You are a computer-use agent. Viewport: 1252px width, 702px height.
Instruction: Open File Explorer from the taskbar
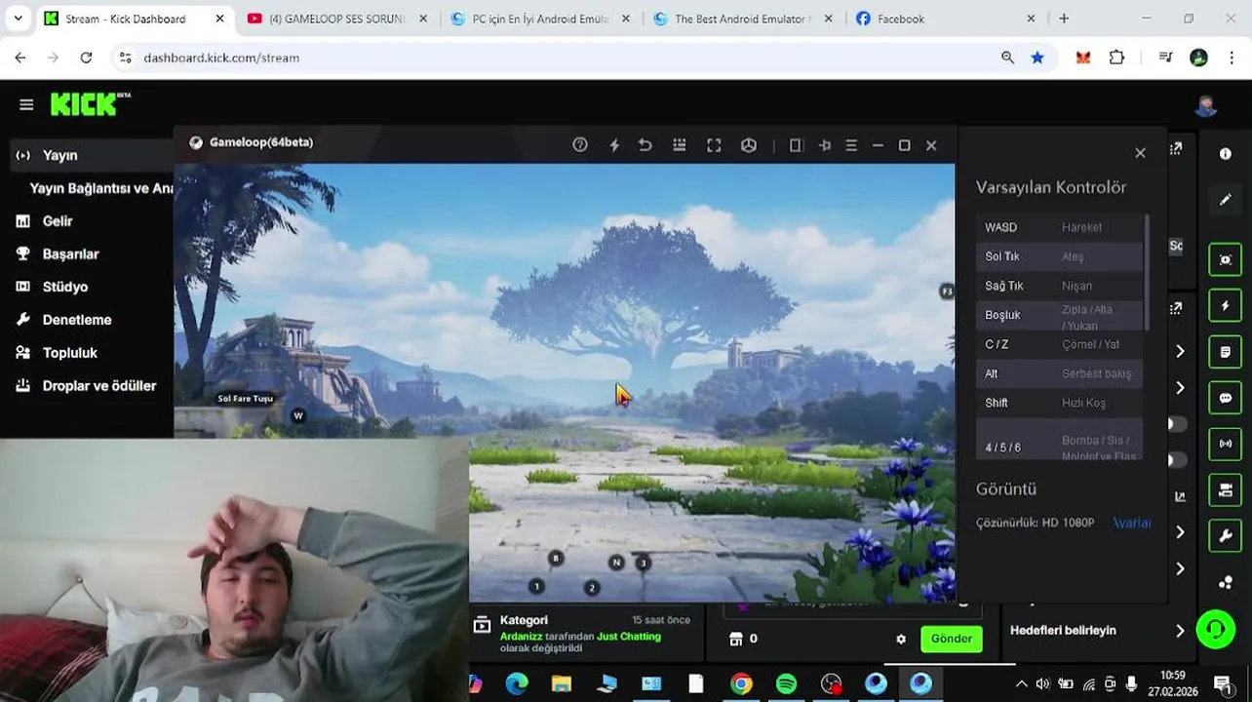(x=562, y=683)
